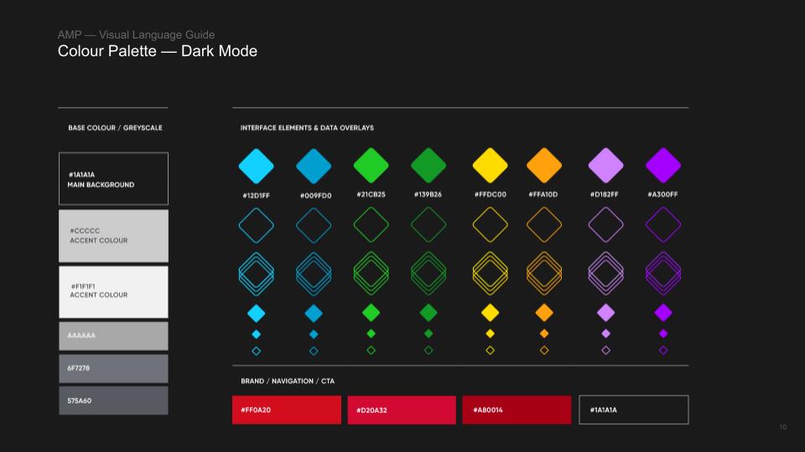805x452 pixels.
Task: Click the outlined orange diamond under #FFA10D
Action: click(x=544, y=224)
